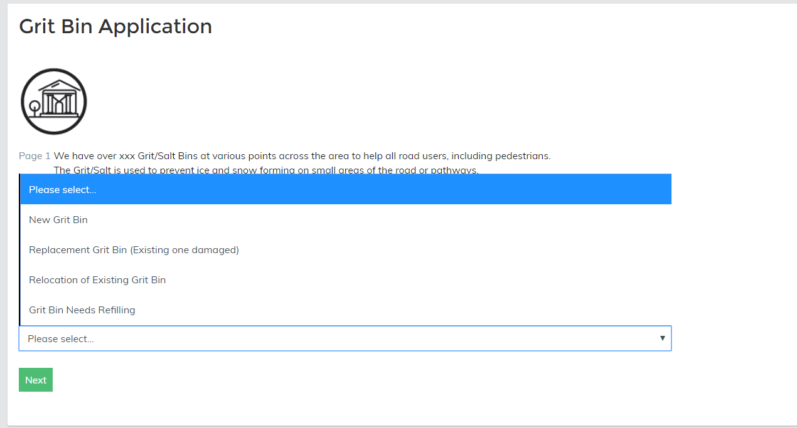Click the line starting "The Grit/Salt is used"

(x=265, y=170)
